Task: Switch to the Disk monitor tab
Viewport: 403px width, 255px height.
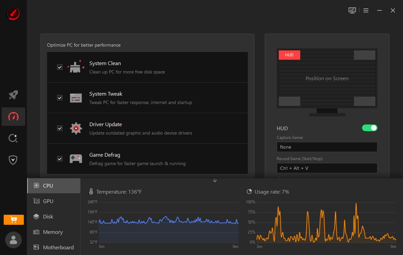Action: (x=54, y=217)
